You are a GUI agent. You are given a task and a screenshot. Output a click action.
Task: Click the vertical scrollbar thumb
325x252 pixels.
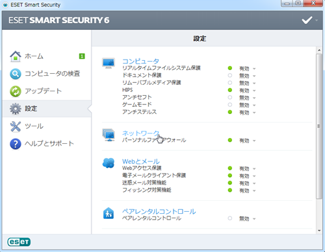click(x=319, y=126)
